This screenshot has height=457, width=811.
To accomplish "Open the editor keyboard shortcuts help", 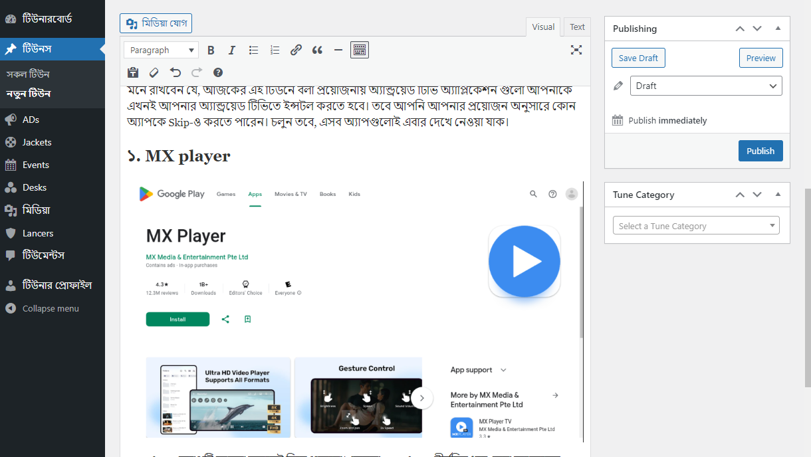I will (217, 72).
